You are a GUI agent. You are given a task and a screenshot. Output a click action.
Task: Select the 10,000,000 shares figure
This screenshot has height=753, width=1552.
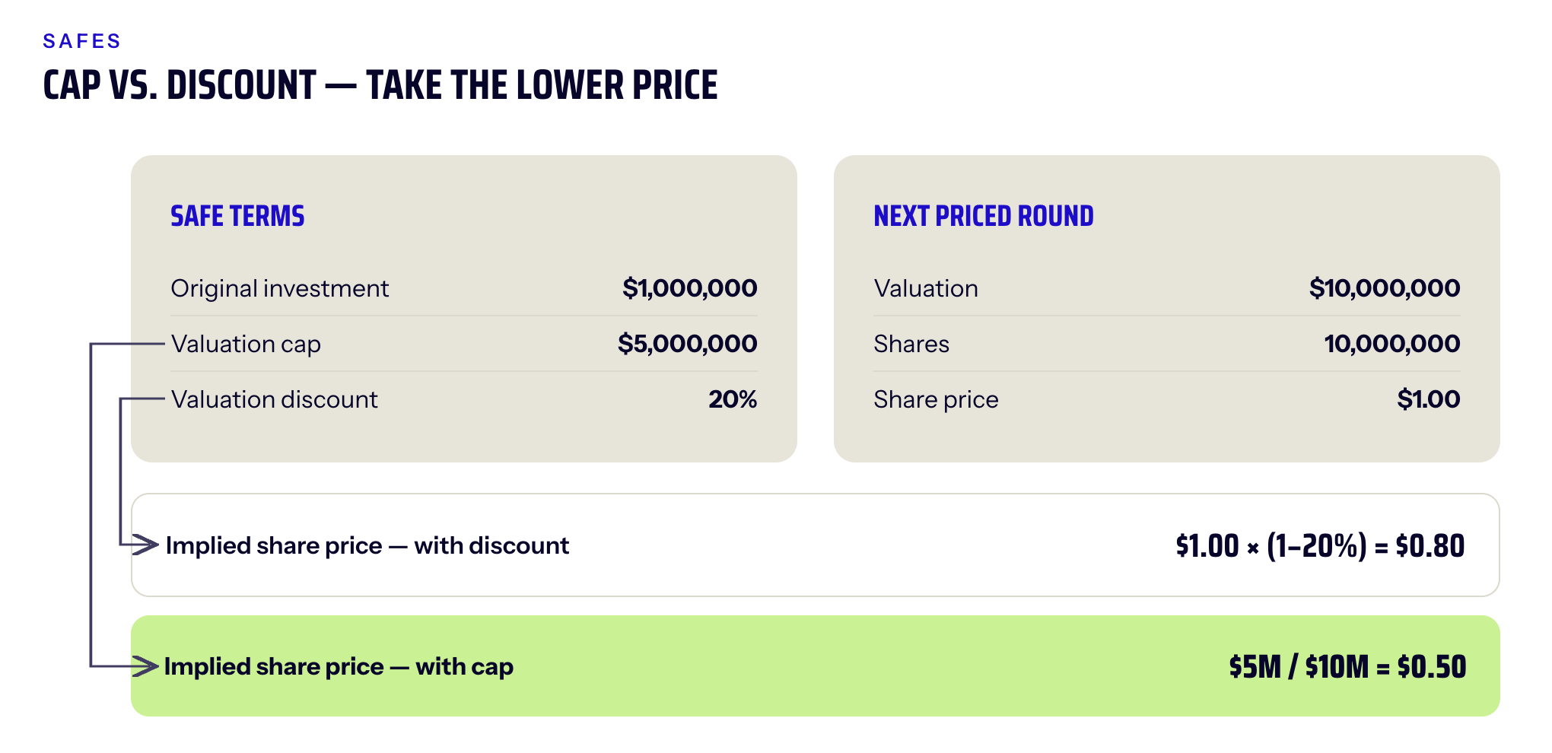pos(1392,344)
